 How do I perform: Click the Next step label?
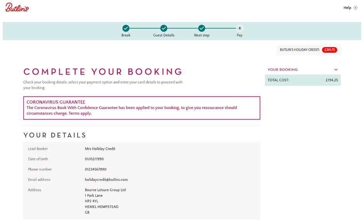201,35
